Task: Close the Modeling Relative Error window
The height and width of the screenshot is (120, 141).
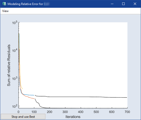Action: click(x=135, y=4)
